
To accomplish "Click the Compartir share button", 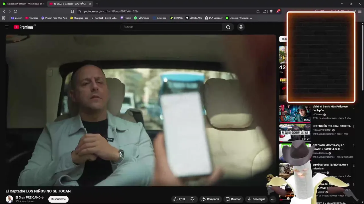I will point(210,199).
